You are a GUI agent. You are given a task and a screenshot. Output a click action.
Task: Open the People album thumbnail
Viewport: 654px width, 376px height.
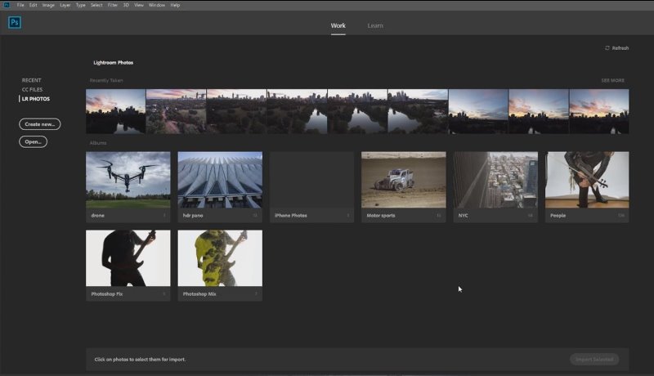587,180
